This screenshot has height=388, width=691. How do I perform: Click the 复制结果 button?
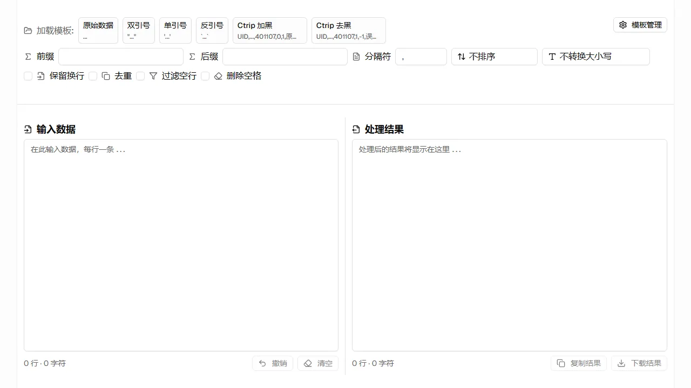578,363
